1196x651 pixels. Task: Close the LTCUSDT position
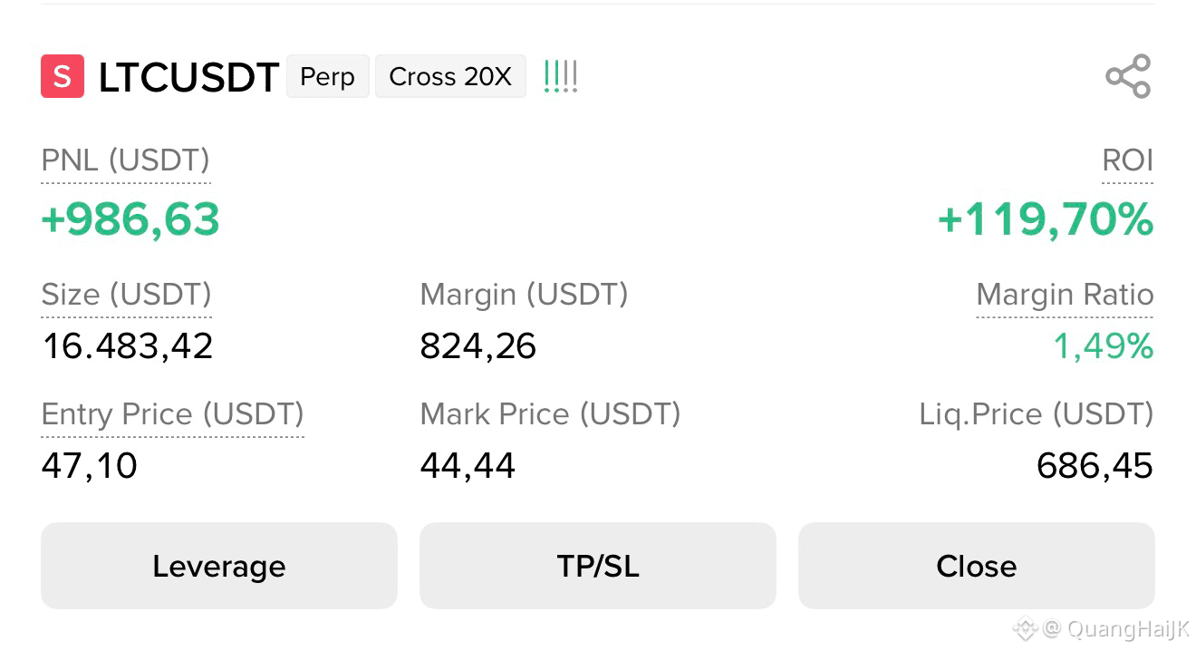click(977, 566)
